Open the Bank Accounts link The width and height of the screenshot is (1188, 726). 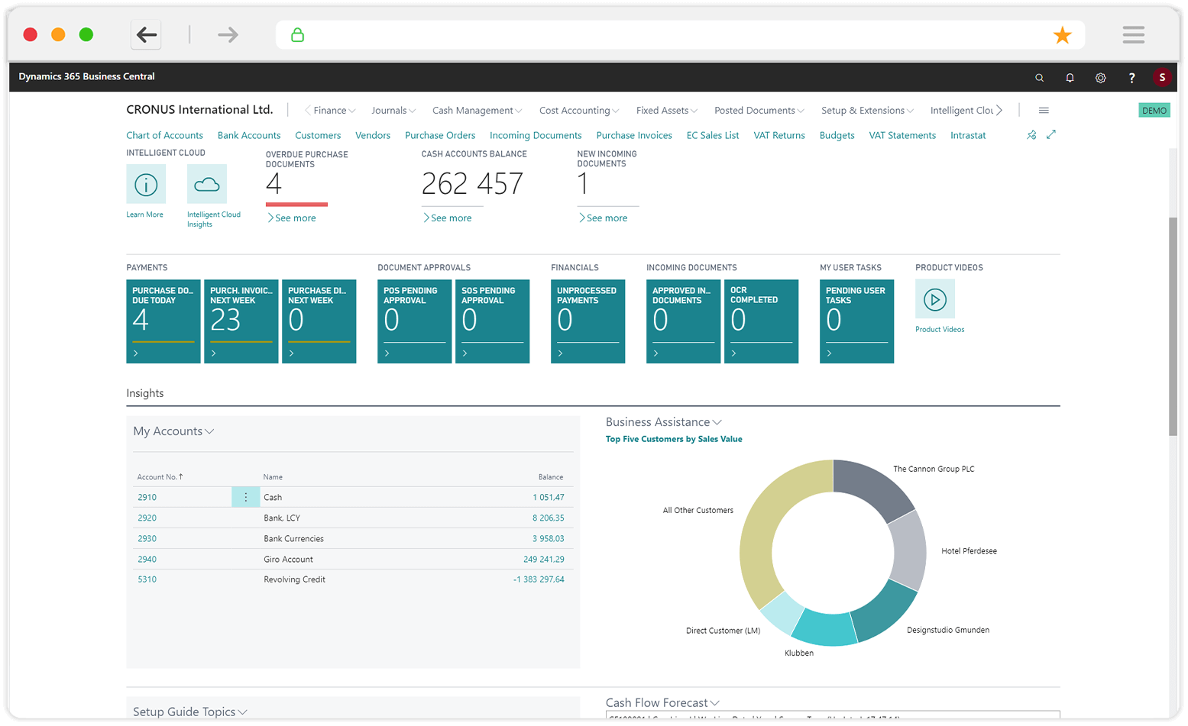pyautogui.click(x=249, y=135)
